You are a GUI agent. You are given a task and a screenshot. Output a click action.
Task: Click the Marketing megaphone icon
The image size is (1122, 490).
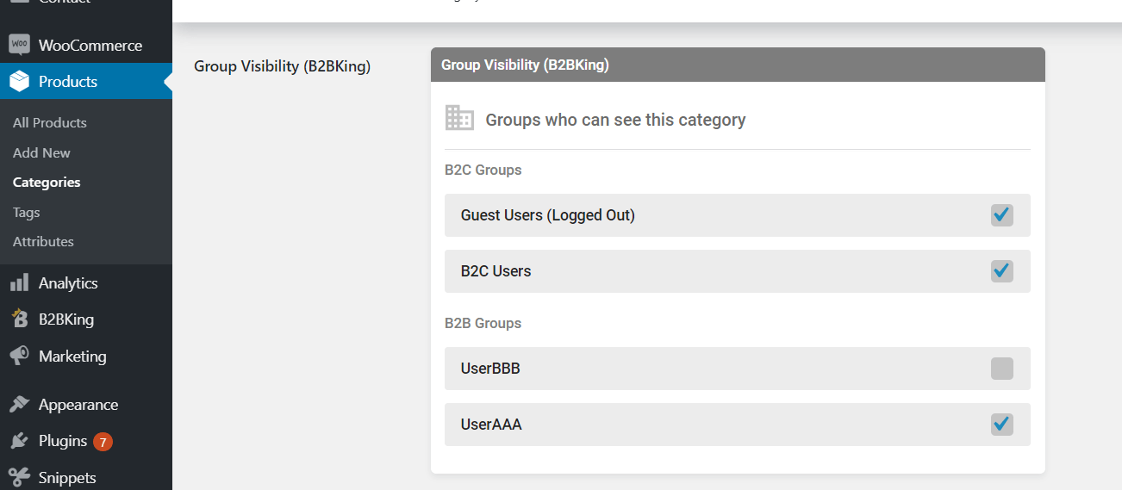[19, 356]
